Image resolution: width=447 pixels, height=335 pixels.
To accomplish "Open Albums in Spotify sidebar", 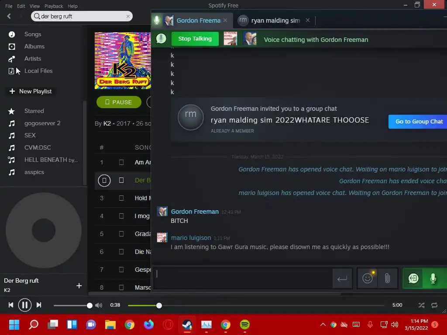I will coord(34,46).
